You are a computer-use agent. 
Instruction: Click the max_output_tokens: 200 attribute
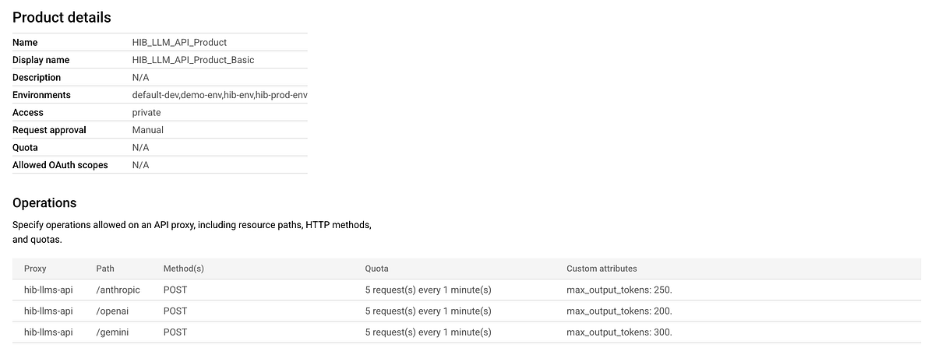click(619, 311)
